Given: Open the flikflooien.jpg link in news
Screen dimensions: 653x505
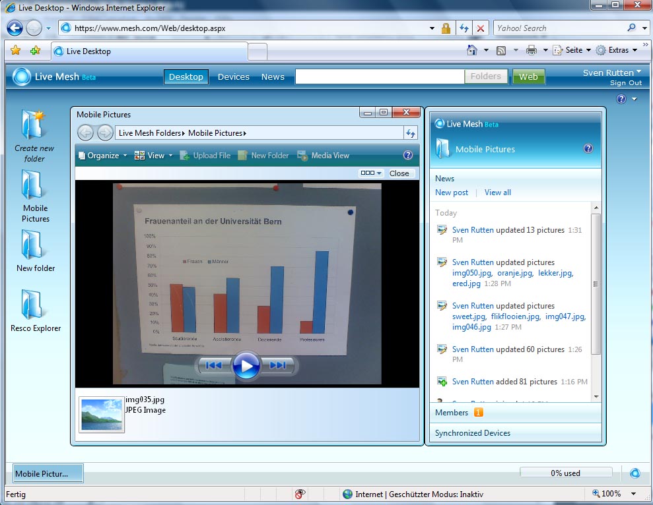Looking at the screenshot, I should (515, 316).
